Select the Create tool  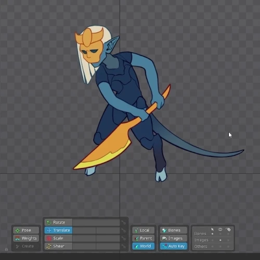26,246
